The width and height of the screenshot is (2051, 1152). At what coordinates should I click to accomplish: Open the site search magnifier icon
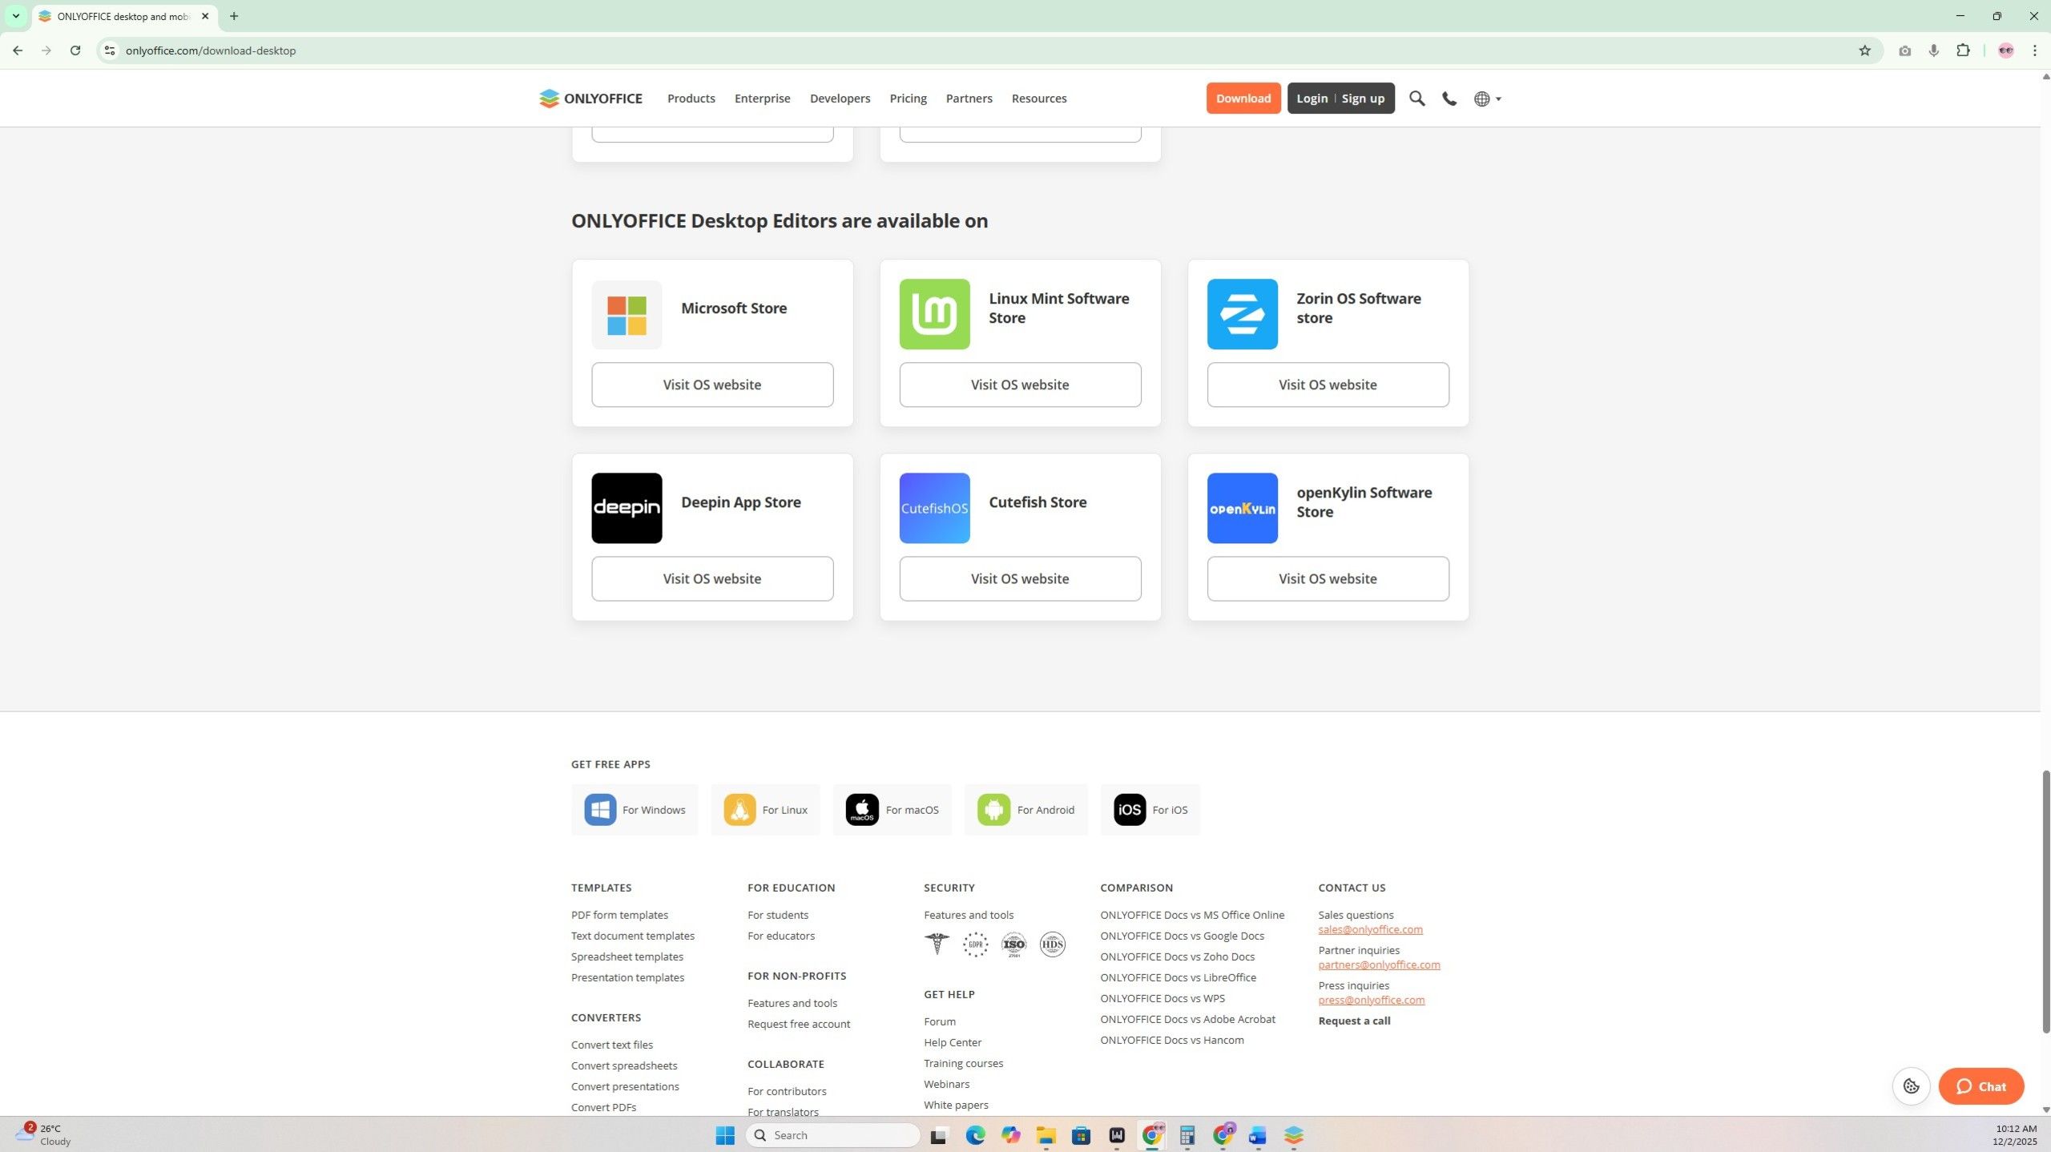pyautogui.click(x=1416, y=99)
